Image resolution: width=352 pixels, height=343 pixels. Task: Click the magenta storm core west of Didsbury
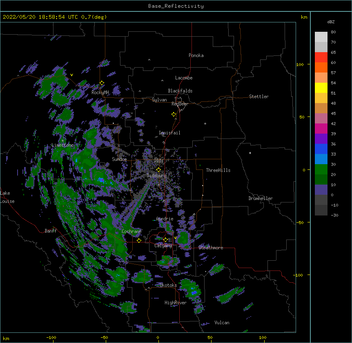click(101, 180)
